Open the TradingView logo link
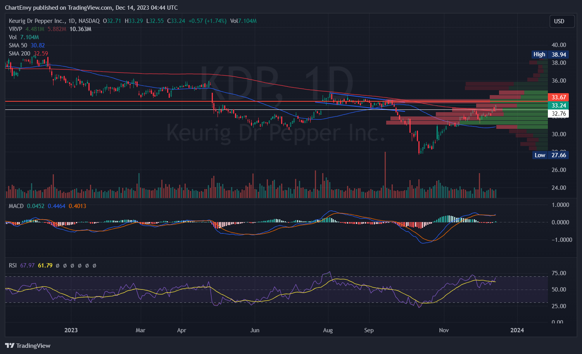This screenshot has width=582, height=354. pos(28,345)
